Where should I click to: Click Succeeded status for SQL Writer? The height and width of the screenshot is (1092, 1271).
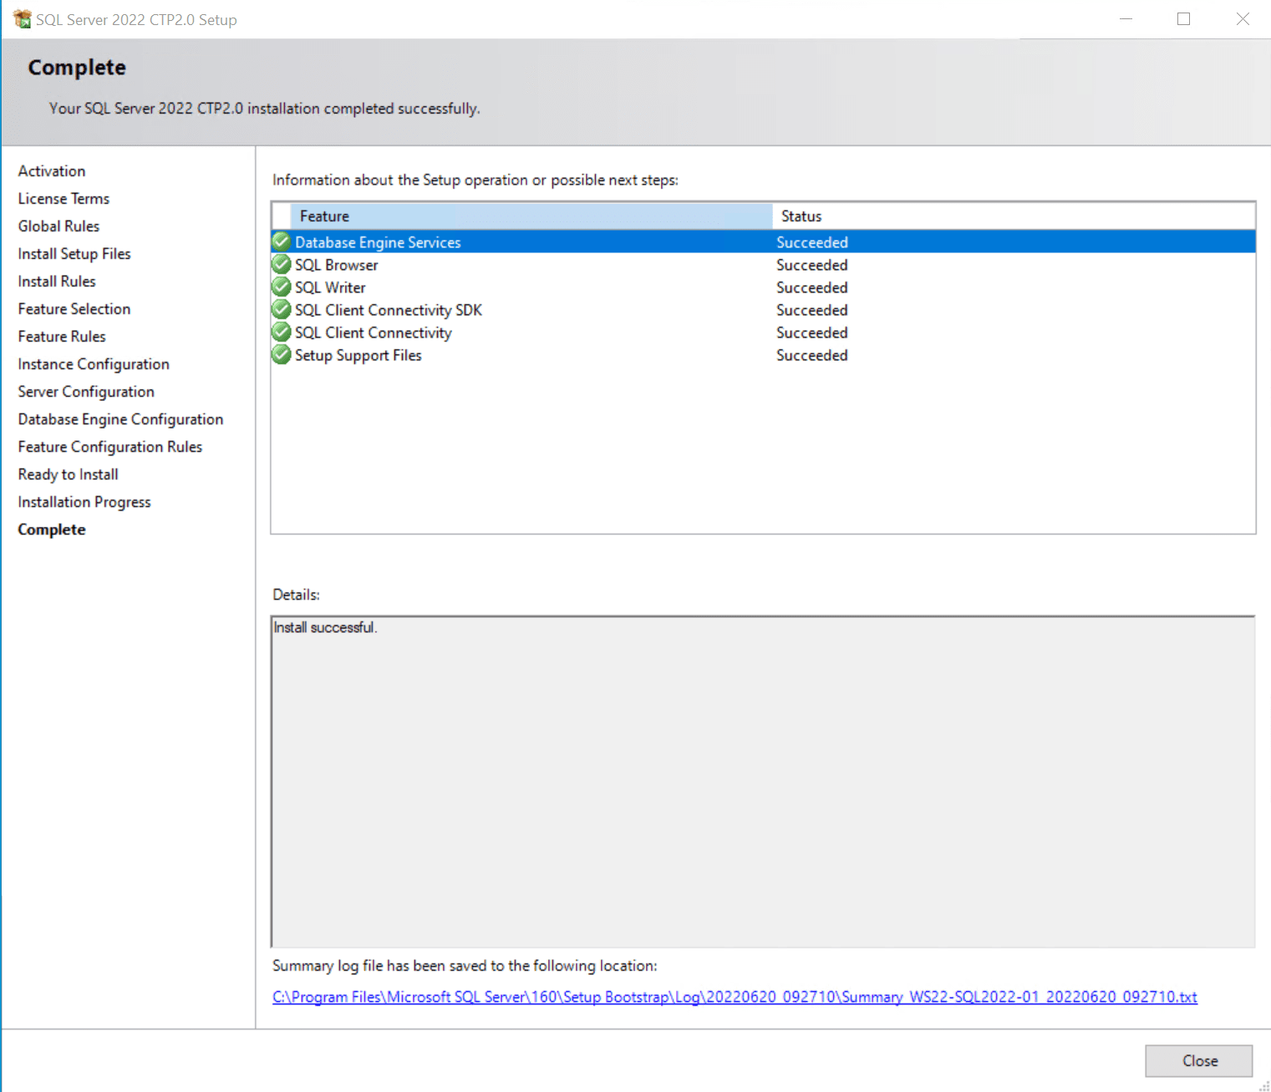point(811,287)
